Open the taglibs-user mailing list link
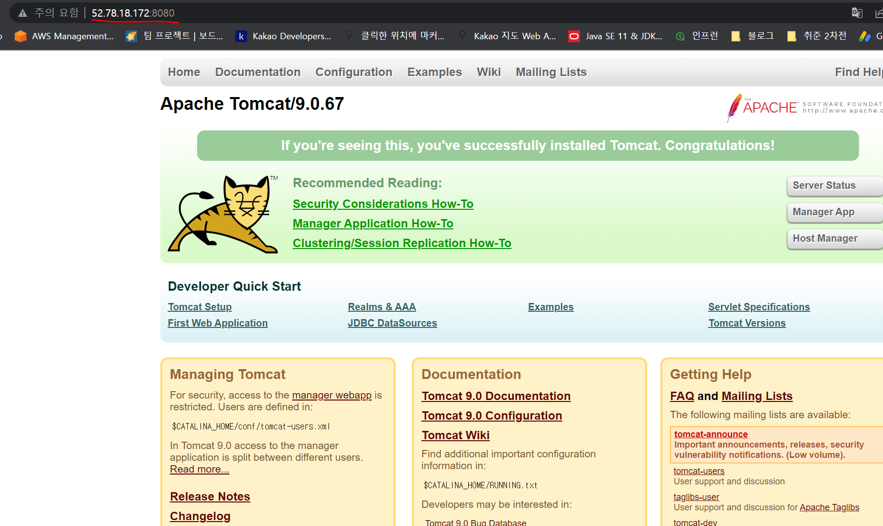883x526 pixels. [696, 497]
